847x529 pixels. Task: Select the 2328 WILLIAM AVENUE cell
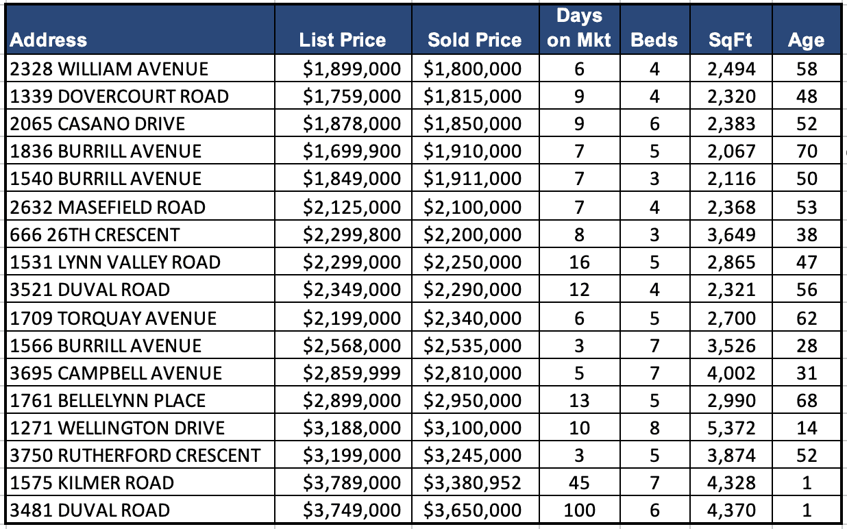(109, 69)
